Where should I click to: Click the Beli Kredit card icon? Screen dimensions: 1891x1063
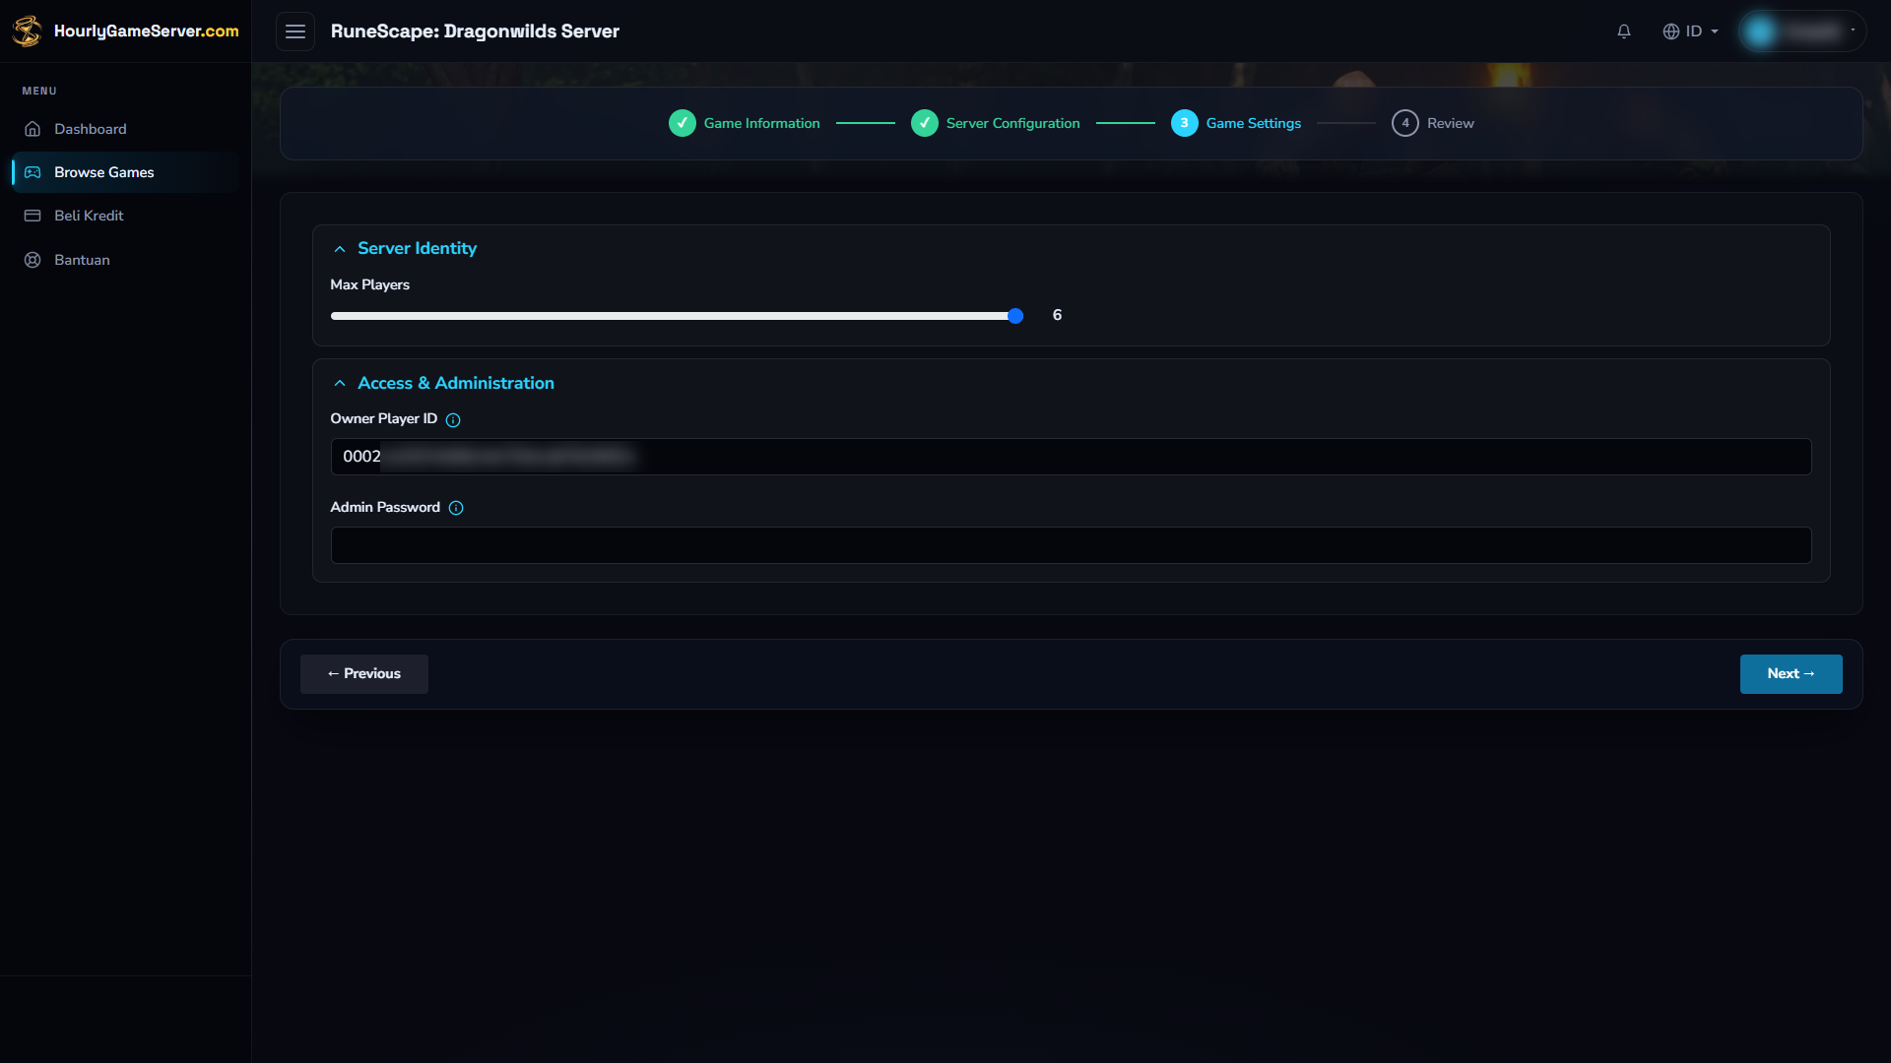[x=33, y=216]
